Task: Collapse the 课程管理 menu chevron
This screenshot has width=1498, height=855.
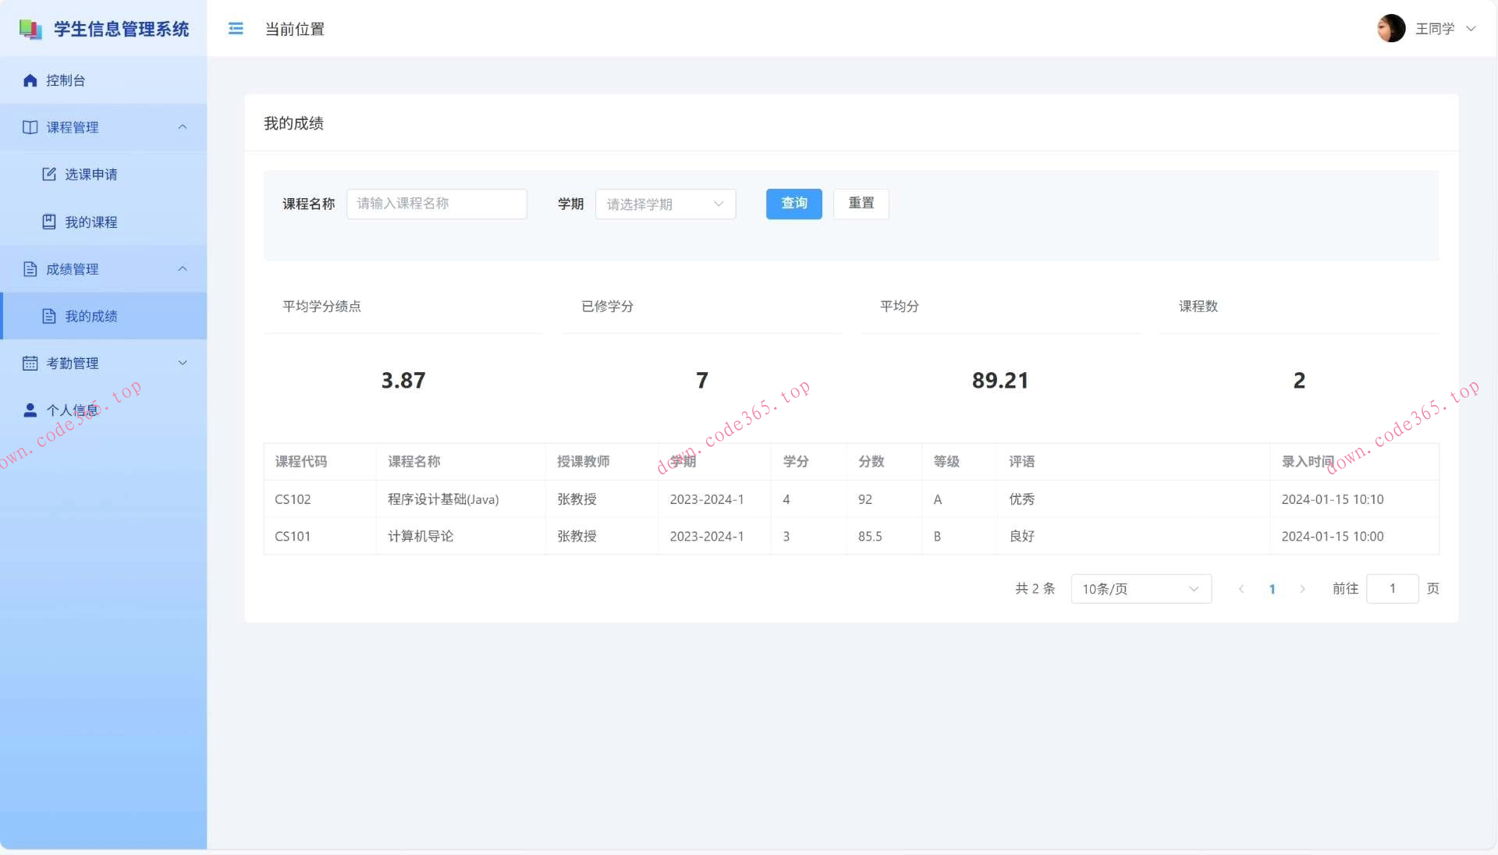Action: [x=183, y=127]
